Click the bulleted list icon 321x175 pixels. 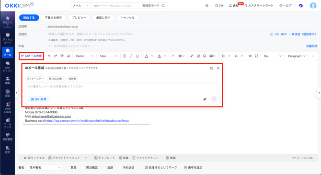(223, 56)
